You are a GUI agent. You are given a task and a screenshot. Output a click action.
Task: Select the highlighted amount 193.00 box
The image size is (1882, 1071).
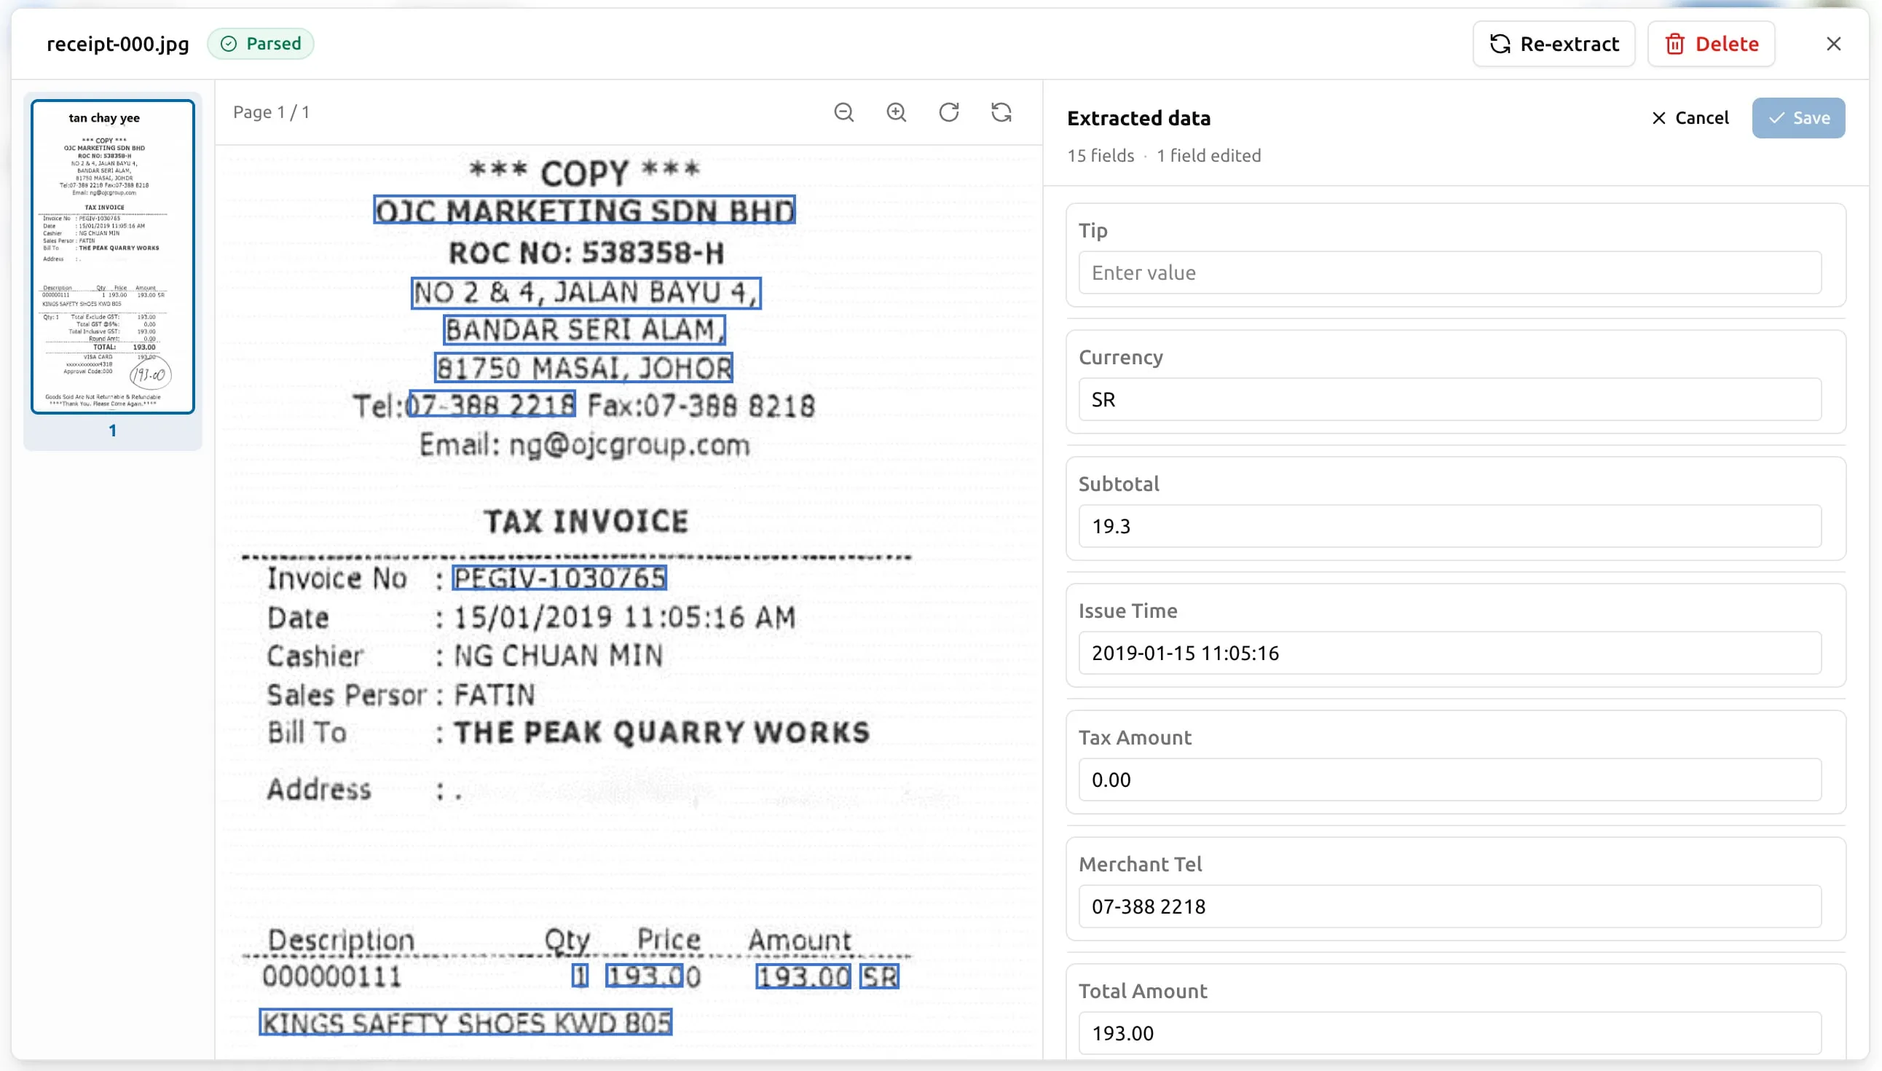point(803,977)
